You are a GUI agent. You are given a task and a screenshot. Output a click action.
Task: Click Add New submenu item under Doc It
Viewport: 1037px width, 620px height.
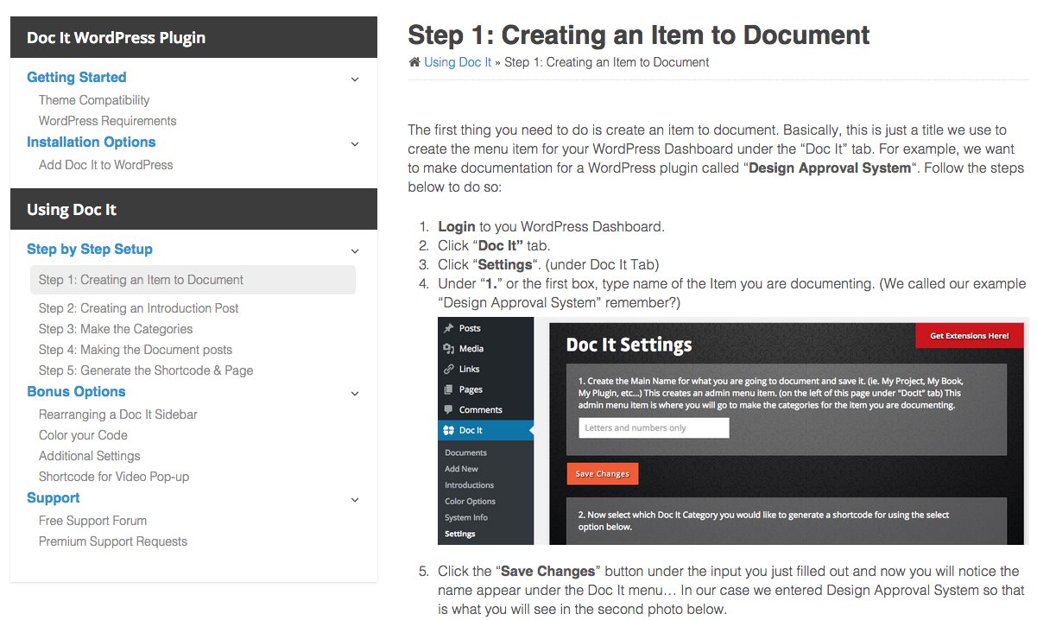pyautogui.click(x=462, y=469)
